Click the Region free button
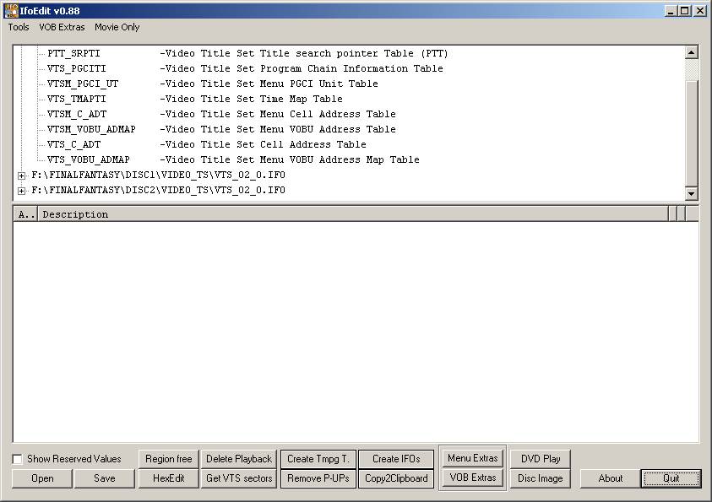 pos(168,459)
